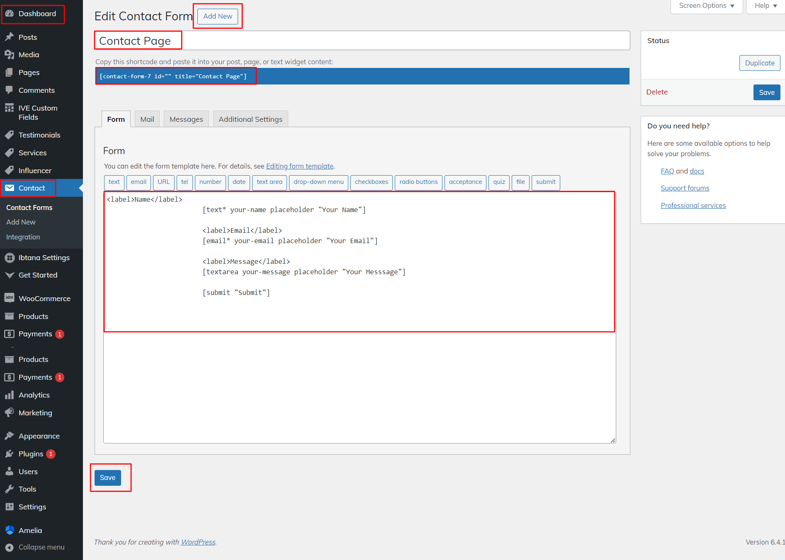785x560 pixels.
Task: Switch to the Mail tab
Action: click(147, 119)
